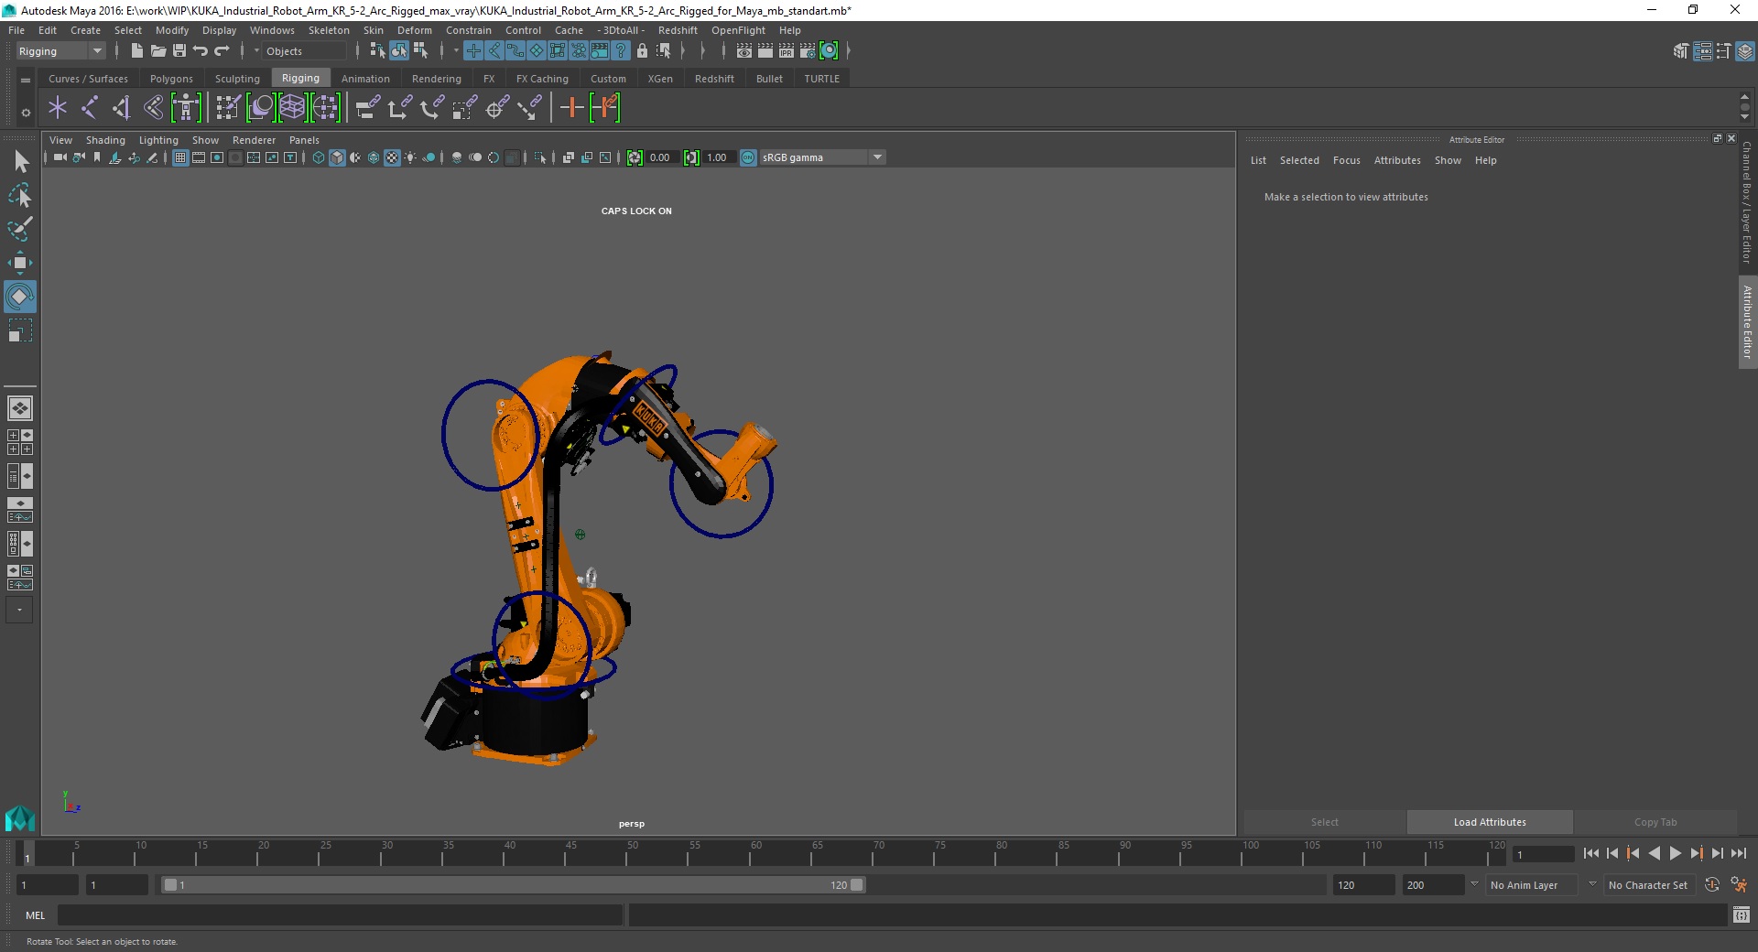Redo the last undone action
The width and height of the screenshot is (1758, 952).
click(222, 51)
